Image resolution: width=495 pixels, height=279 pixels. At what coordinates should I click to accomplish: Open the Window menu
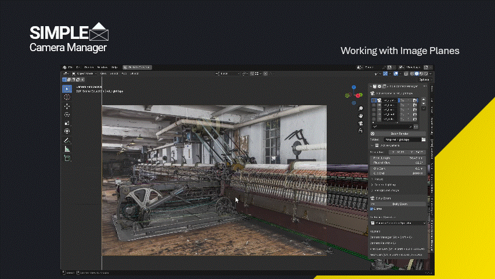[x=102, y=67]
